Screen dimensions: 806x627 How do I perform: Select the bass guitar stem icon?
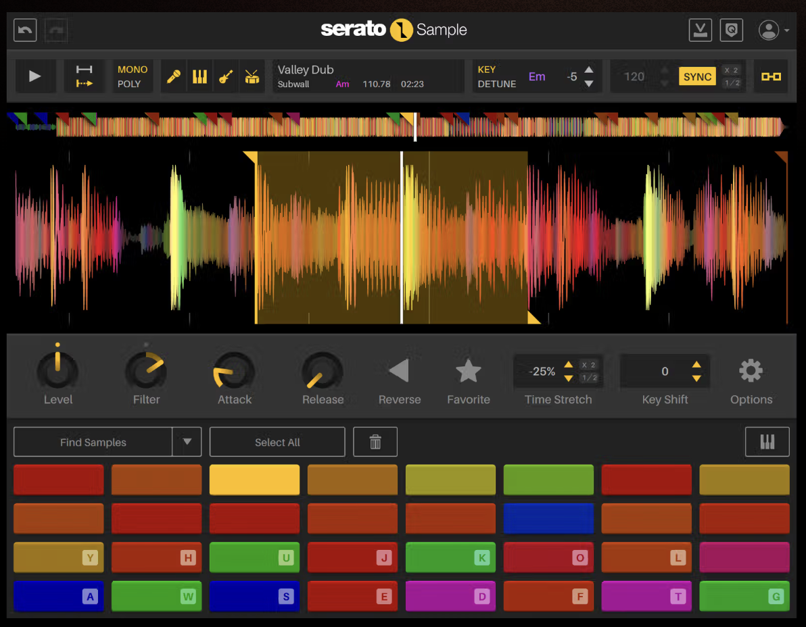(226, 76)
